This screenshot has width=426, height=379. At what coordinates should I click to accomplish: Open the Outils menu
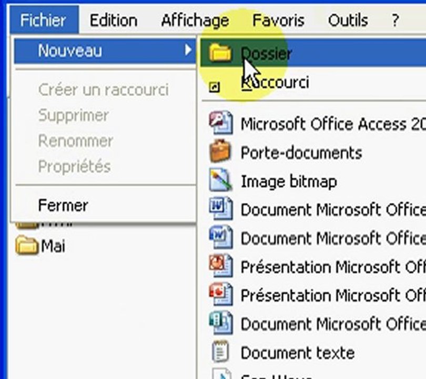(347, 21)
